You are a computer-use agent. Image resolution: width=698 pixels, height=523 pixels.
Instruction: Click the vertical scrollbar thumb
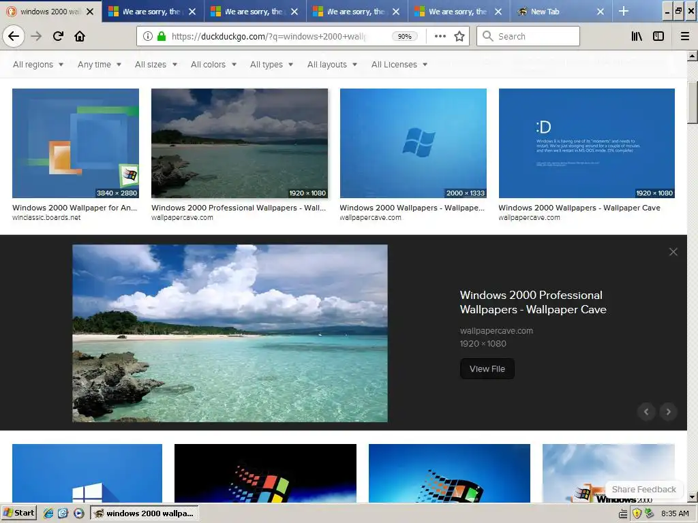pos(693,103)
